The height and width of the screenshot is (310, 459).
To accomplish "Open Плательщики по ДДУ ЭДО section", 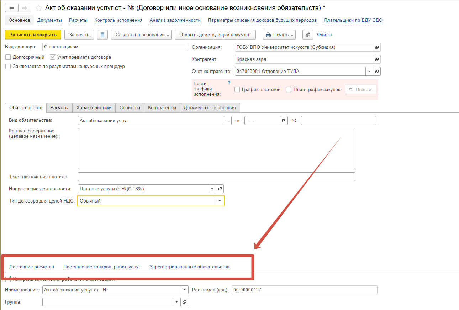I will point(353,20).
